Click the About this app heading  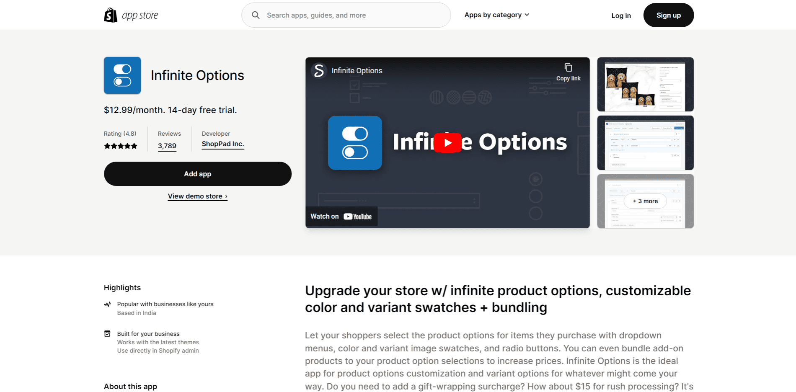pyautogui.click(x=130, y=387)
